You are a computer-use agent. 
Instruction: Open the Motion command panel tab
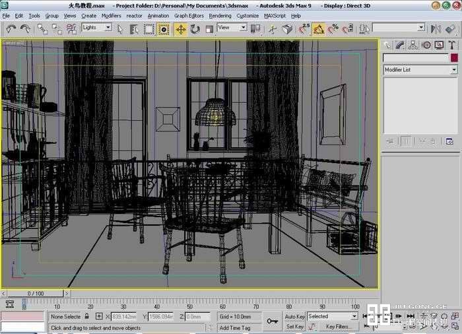tap(426, 45)
